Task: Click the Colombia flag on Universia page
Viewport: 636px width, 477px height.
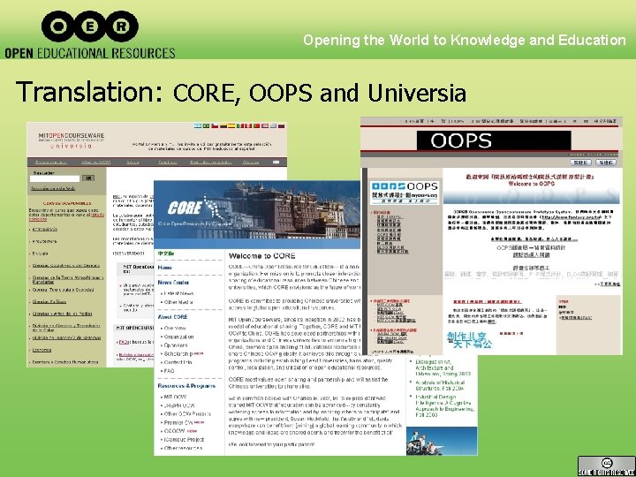Action: [223, 125]
